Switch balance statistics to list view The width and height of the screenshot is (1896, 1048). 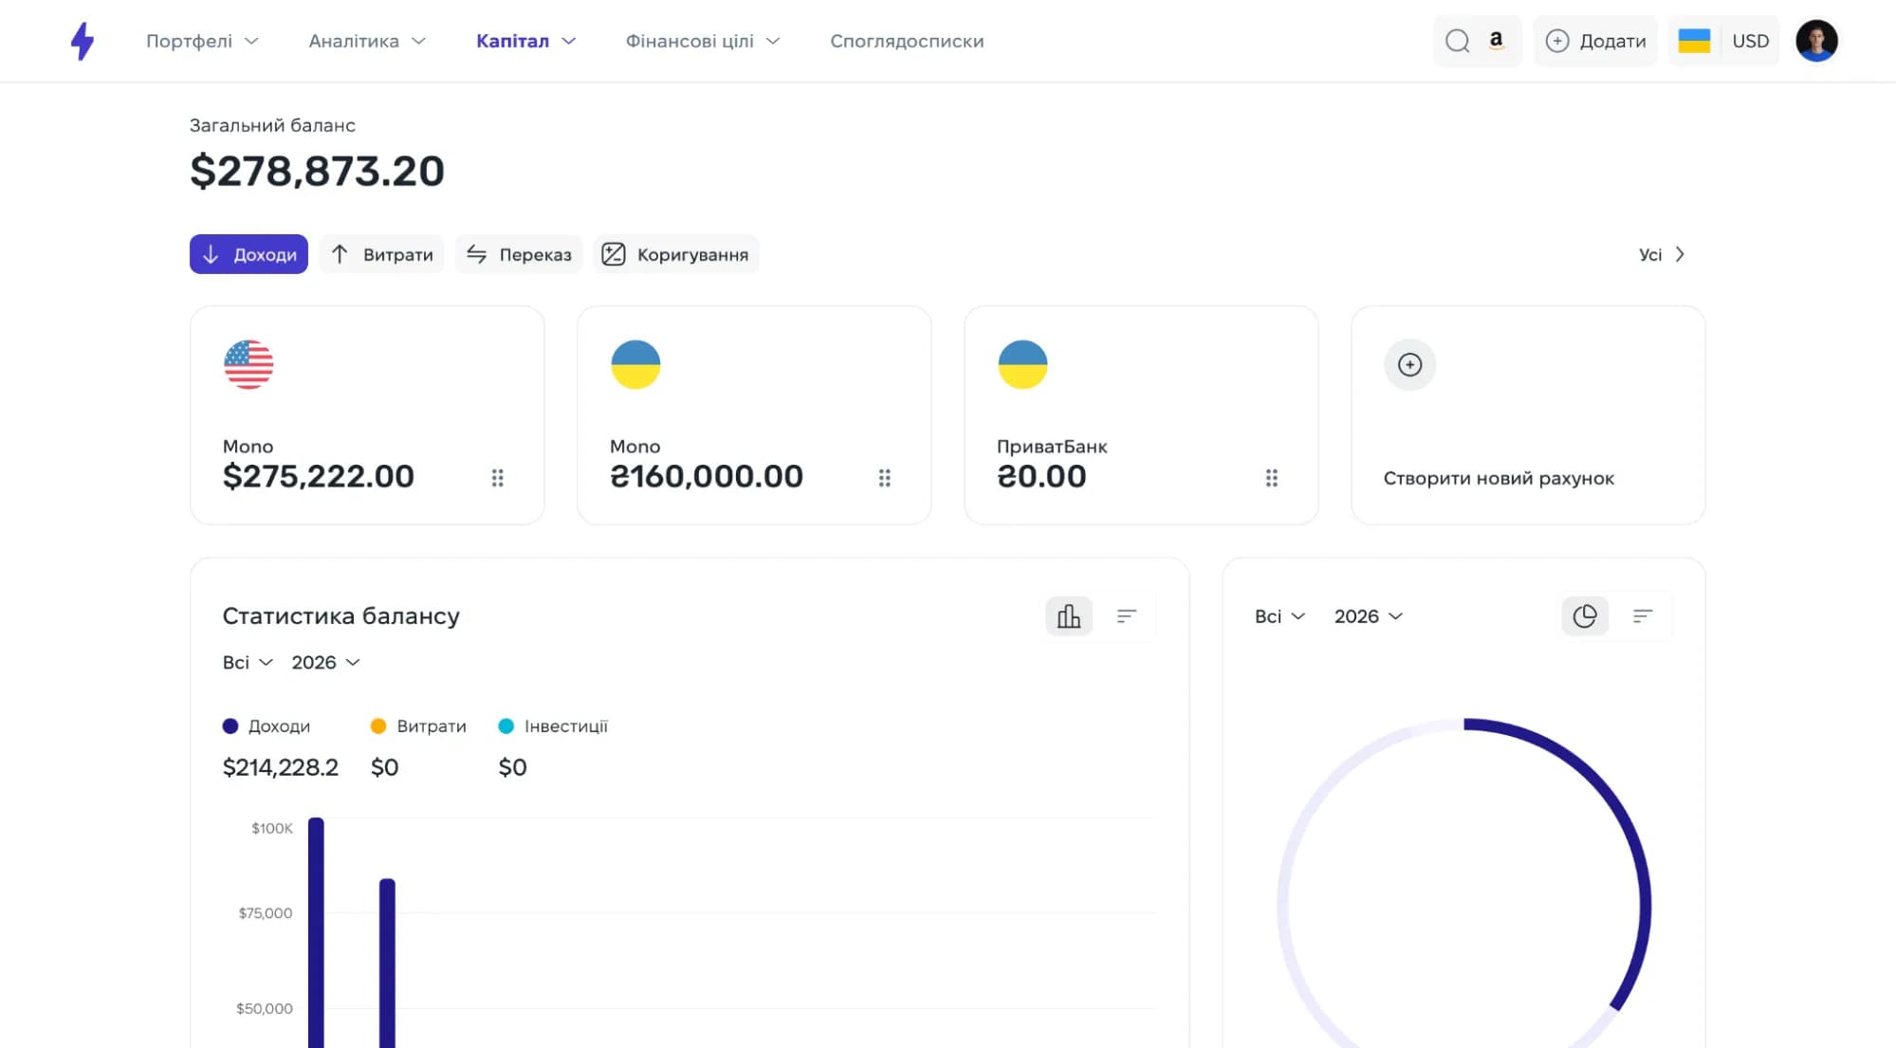(1126, 616)
